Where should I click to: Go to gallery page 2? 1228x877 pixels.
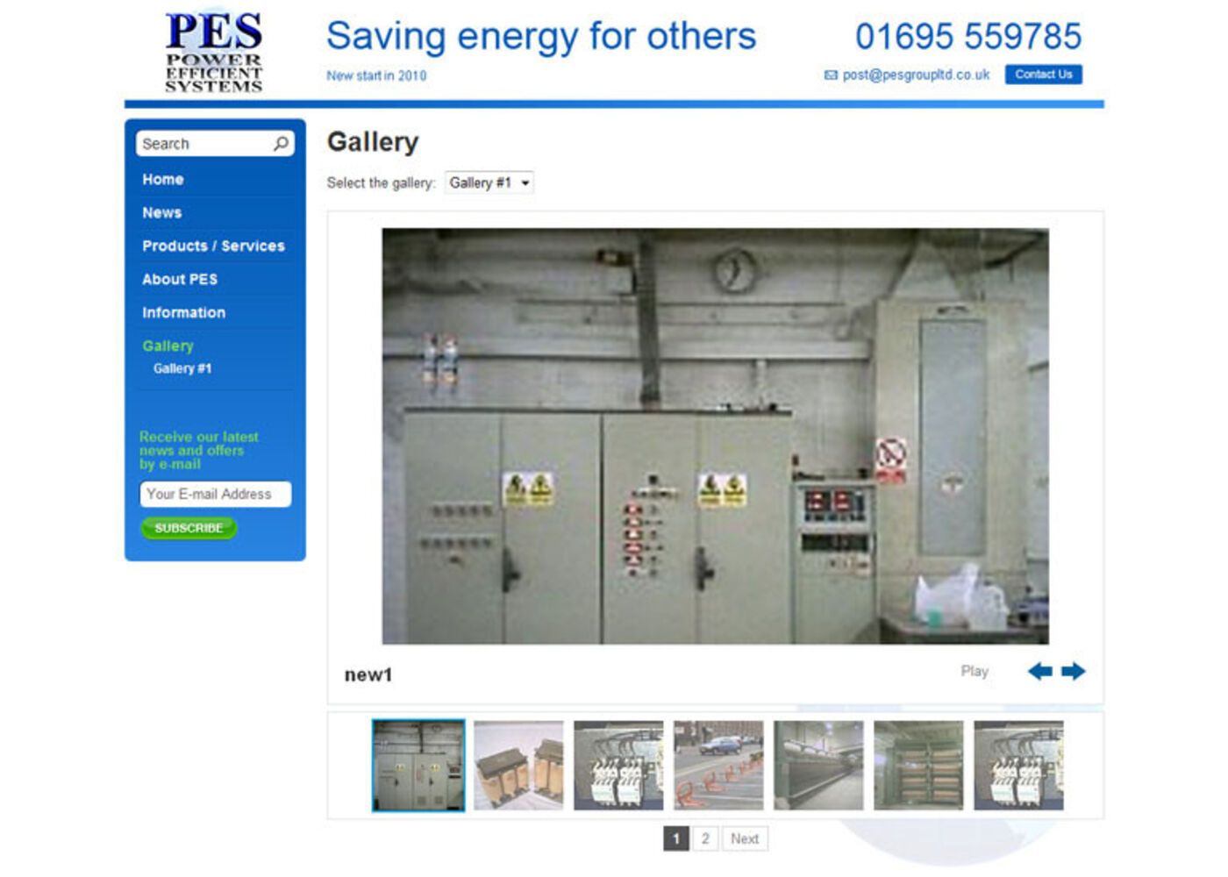click(705, 838)
